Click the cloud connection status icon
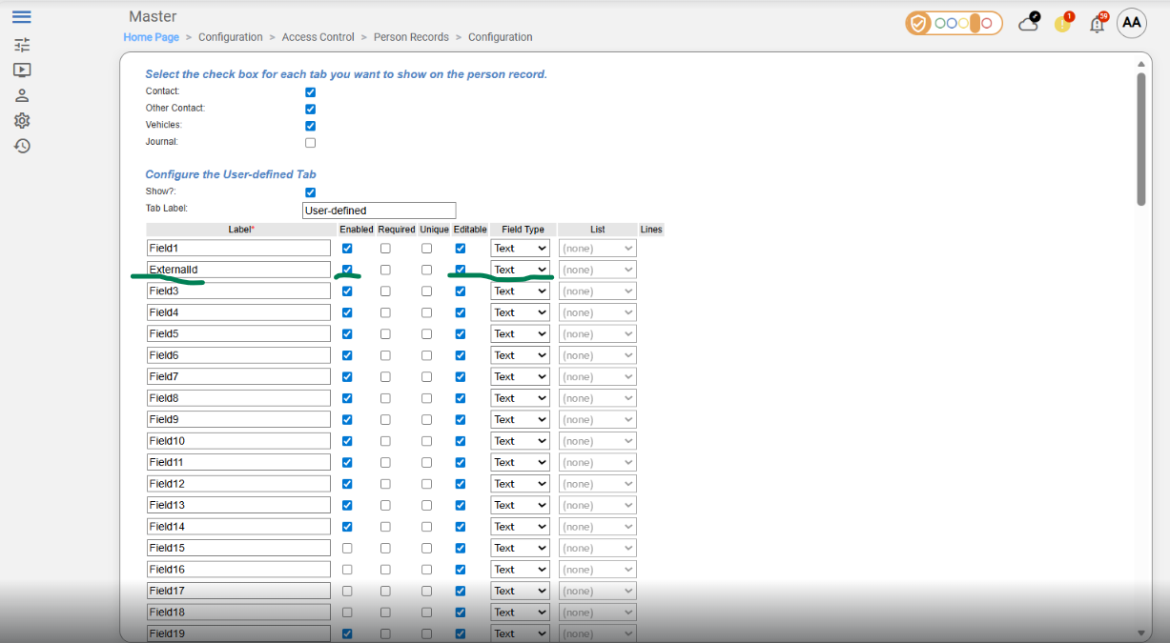Screen dimensions: 1170x643 click(1028, 23)
